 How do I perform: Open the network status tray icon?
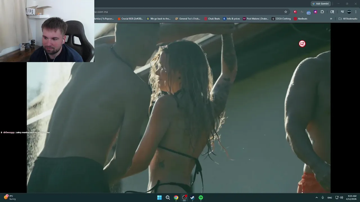[x=337, y=198]
